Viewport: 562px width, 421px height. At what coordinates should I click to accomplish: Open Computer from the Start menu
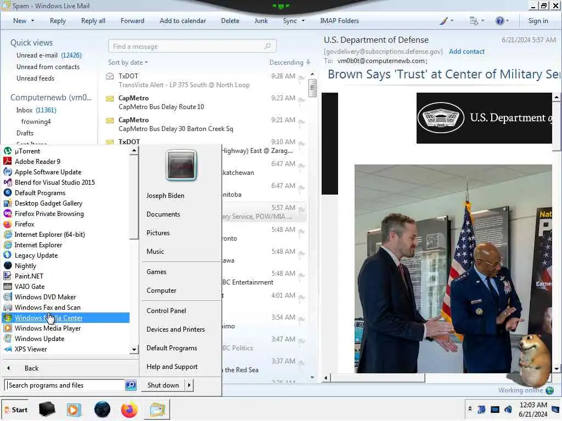(161, 291)
